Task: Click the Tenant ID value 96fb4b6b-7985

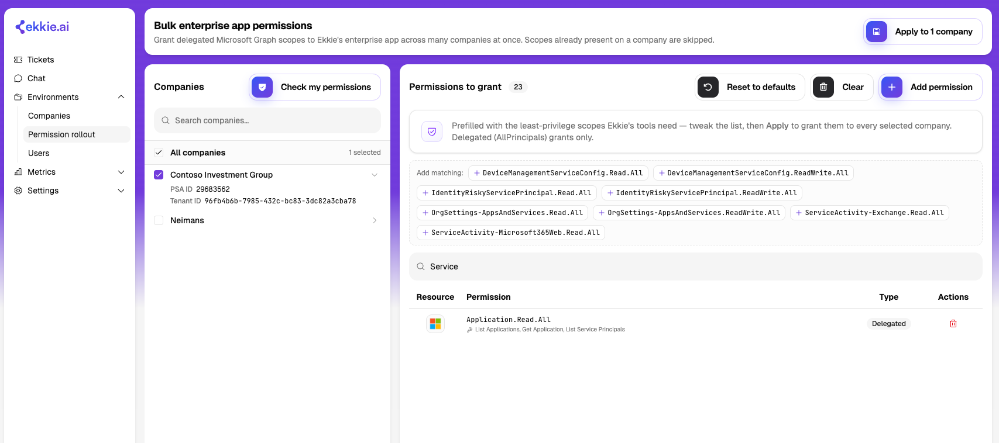Action: point(280,201)
